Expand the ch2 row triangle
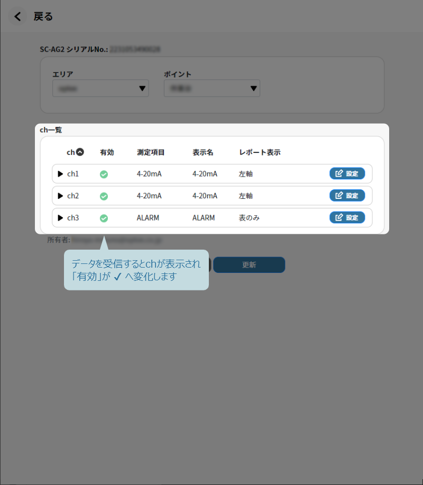This screenshot has height=485, width=423. (x=60, y=196)
